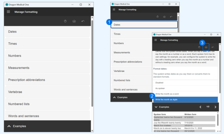Image resolution: width=224 pixels, height=134 pixels.
Task: Click written form value '7/15/2020'
Action: coord(189,122)
